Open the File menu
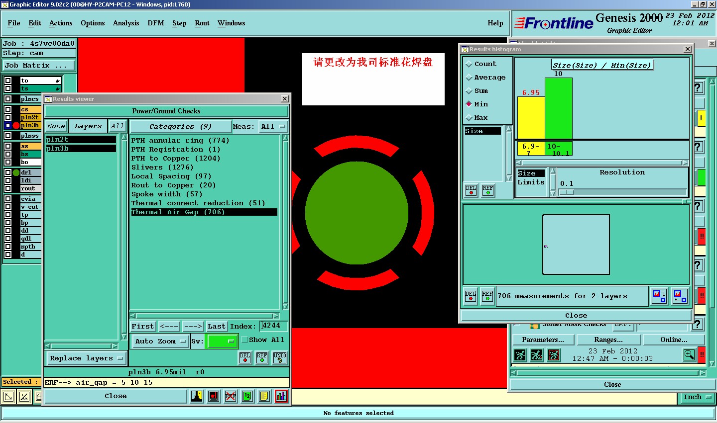The width and height of the screenshot is (717, 423). coord(14,23)
